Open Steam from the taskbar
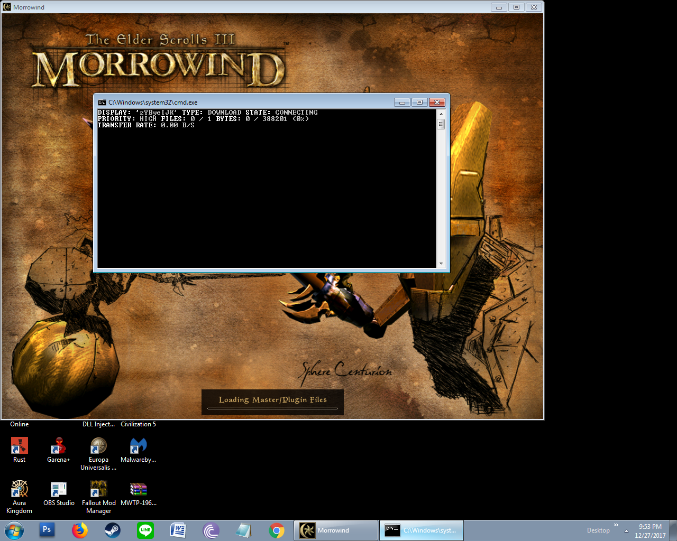677x541 pixels. [112, 530]
